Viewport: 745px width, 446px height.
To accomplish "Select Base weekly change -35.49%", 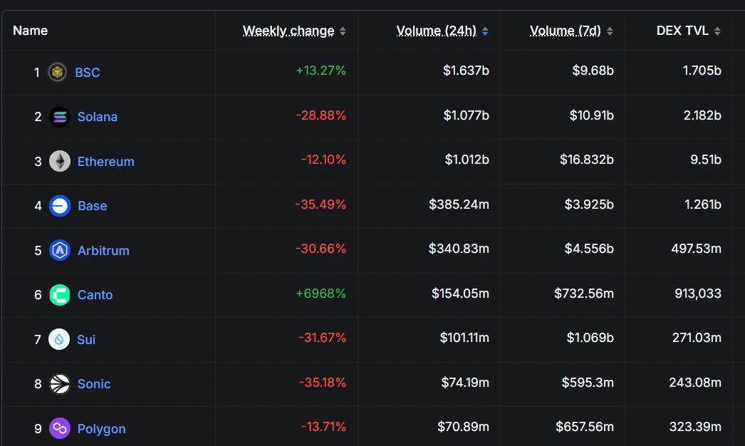I will 321,204.
